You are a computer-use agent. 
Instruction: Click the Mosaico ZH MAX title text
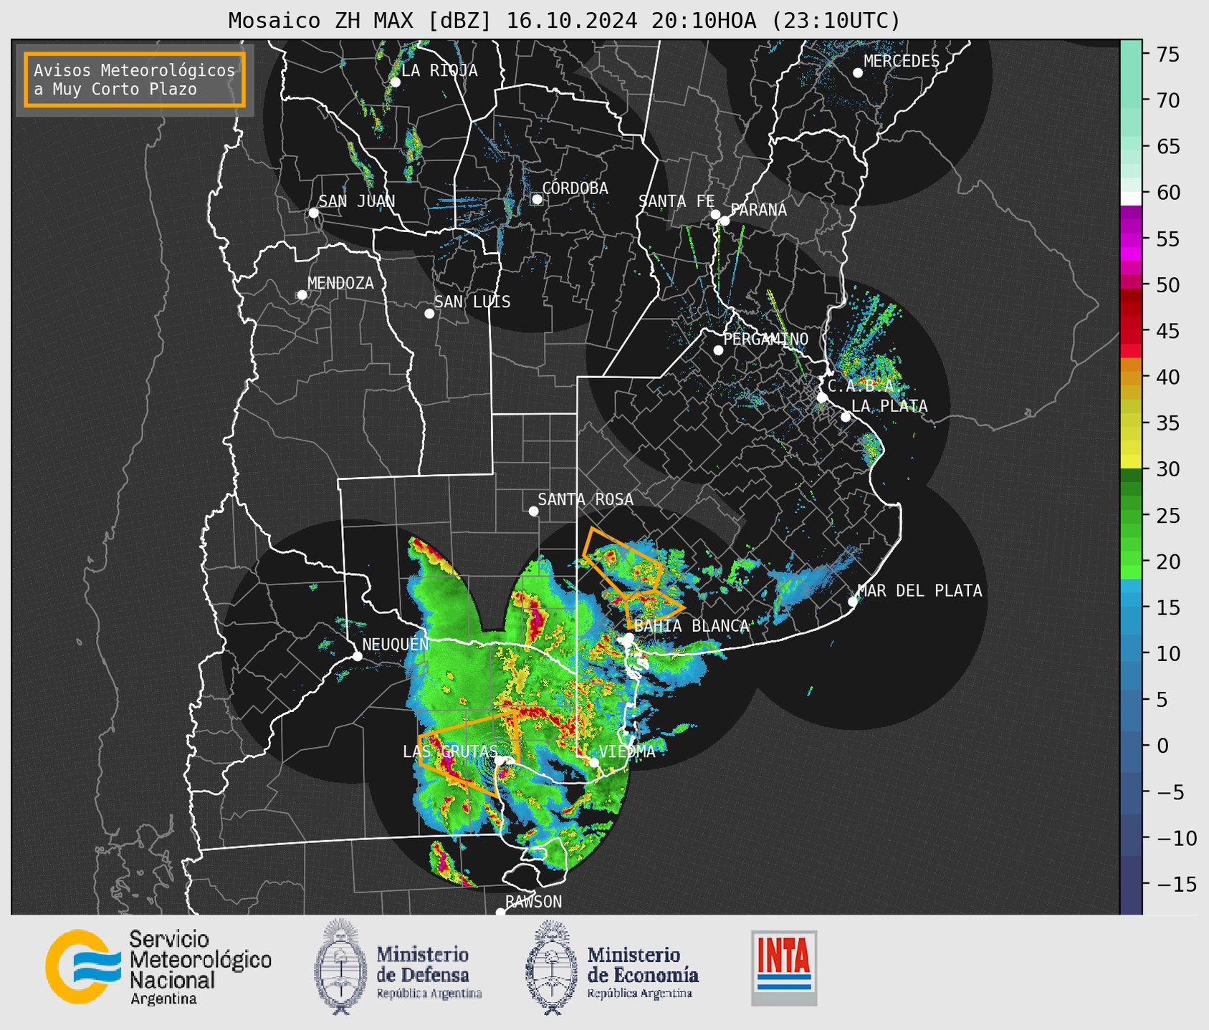pos(564,20)
